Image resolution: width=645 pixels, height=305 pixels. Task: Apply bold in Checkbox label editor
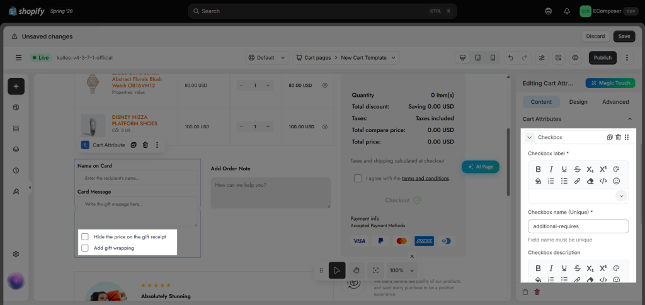coord(538,169)
